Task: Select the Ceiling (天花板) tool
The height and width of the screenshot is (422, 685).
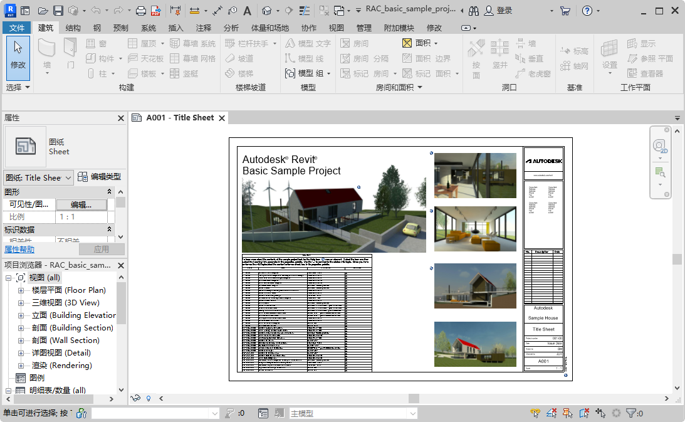Action: click(x=146, y=58)
